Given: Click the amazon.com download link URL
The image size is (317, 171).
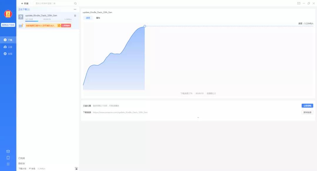Looking at the screenshot, I should 120,112.
